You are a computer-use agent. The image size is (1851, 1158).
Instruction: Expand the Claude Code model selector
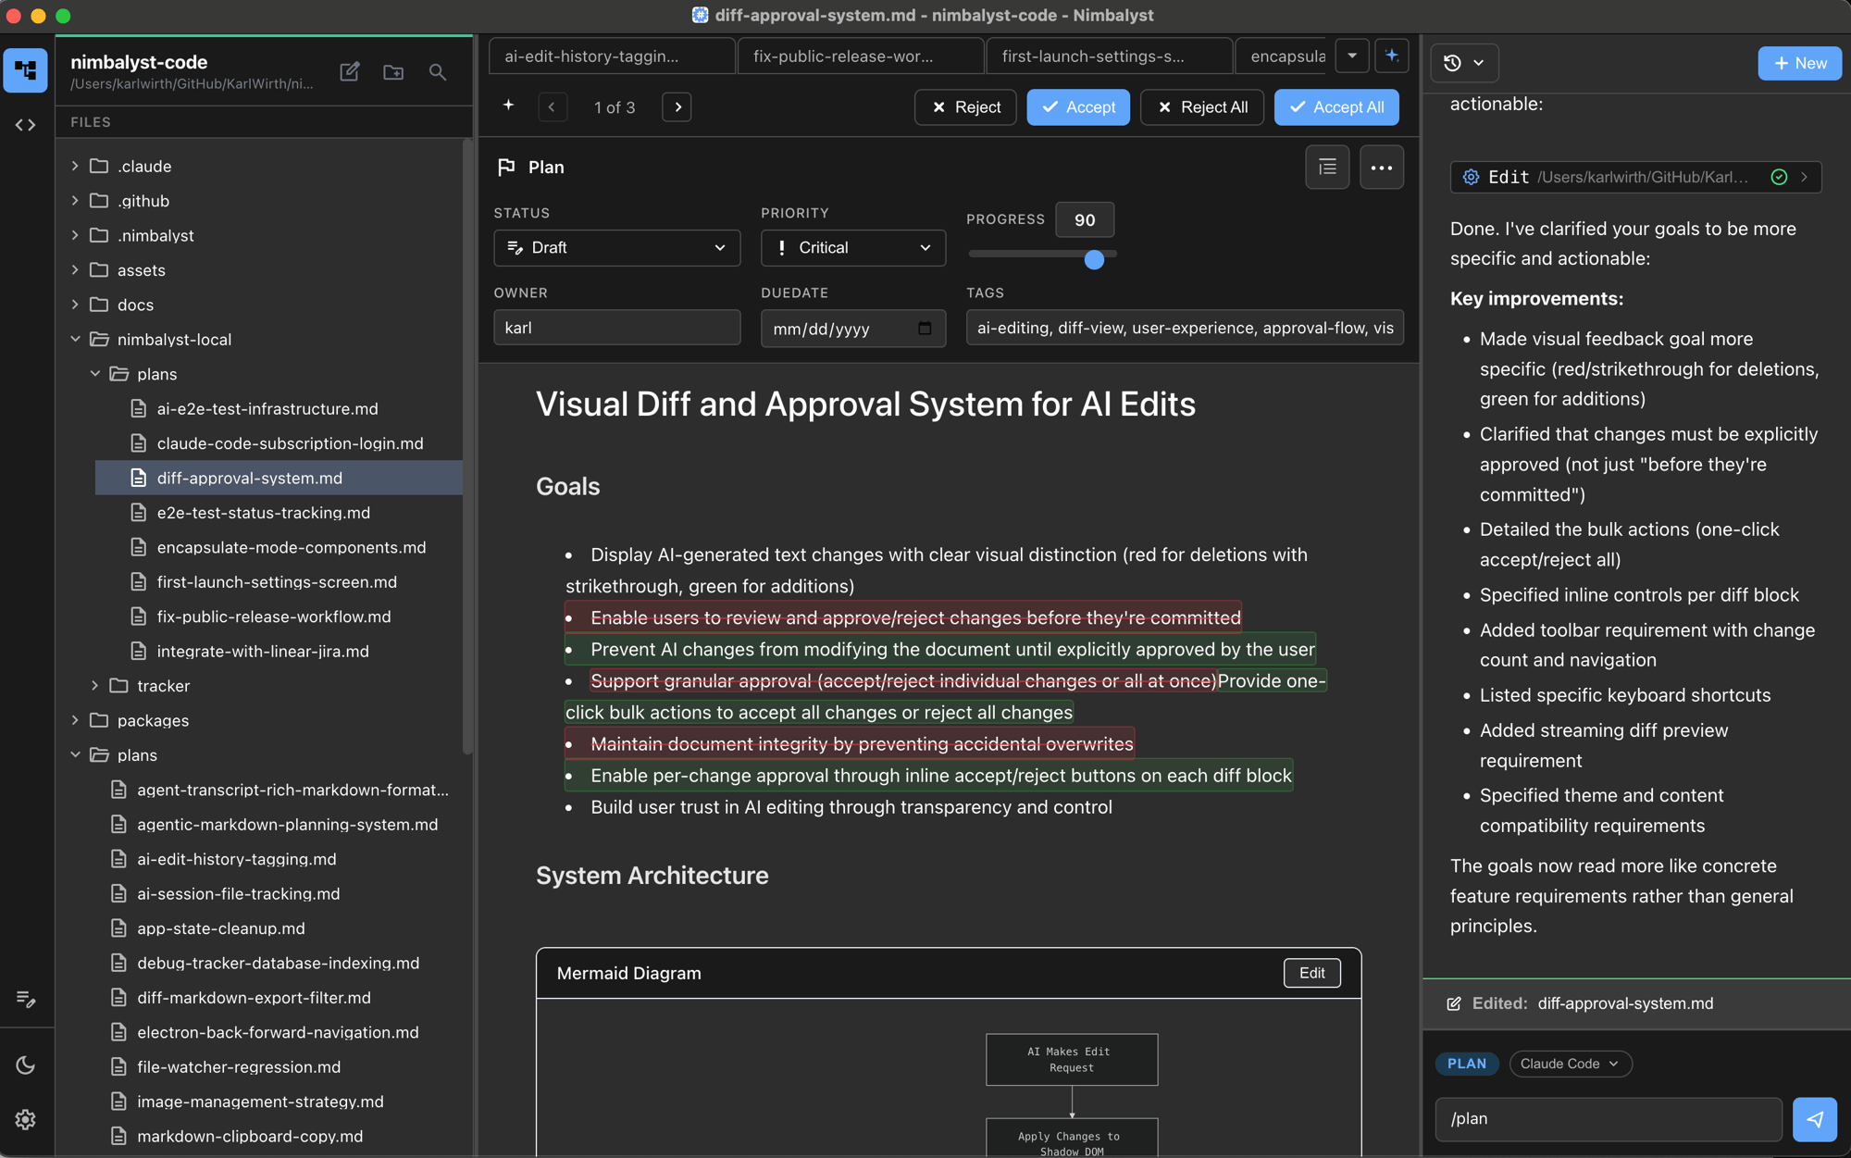click(1570, 1064)
